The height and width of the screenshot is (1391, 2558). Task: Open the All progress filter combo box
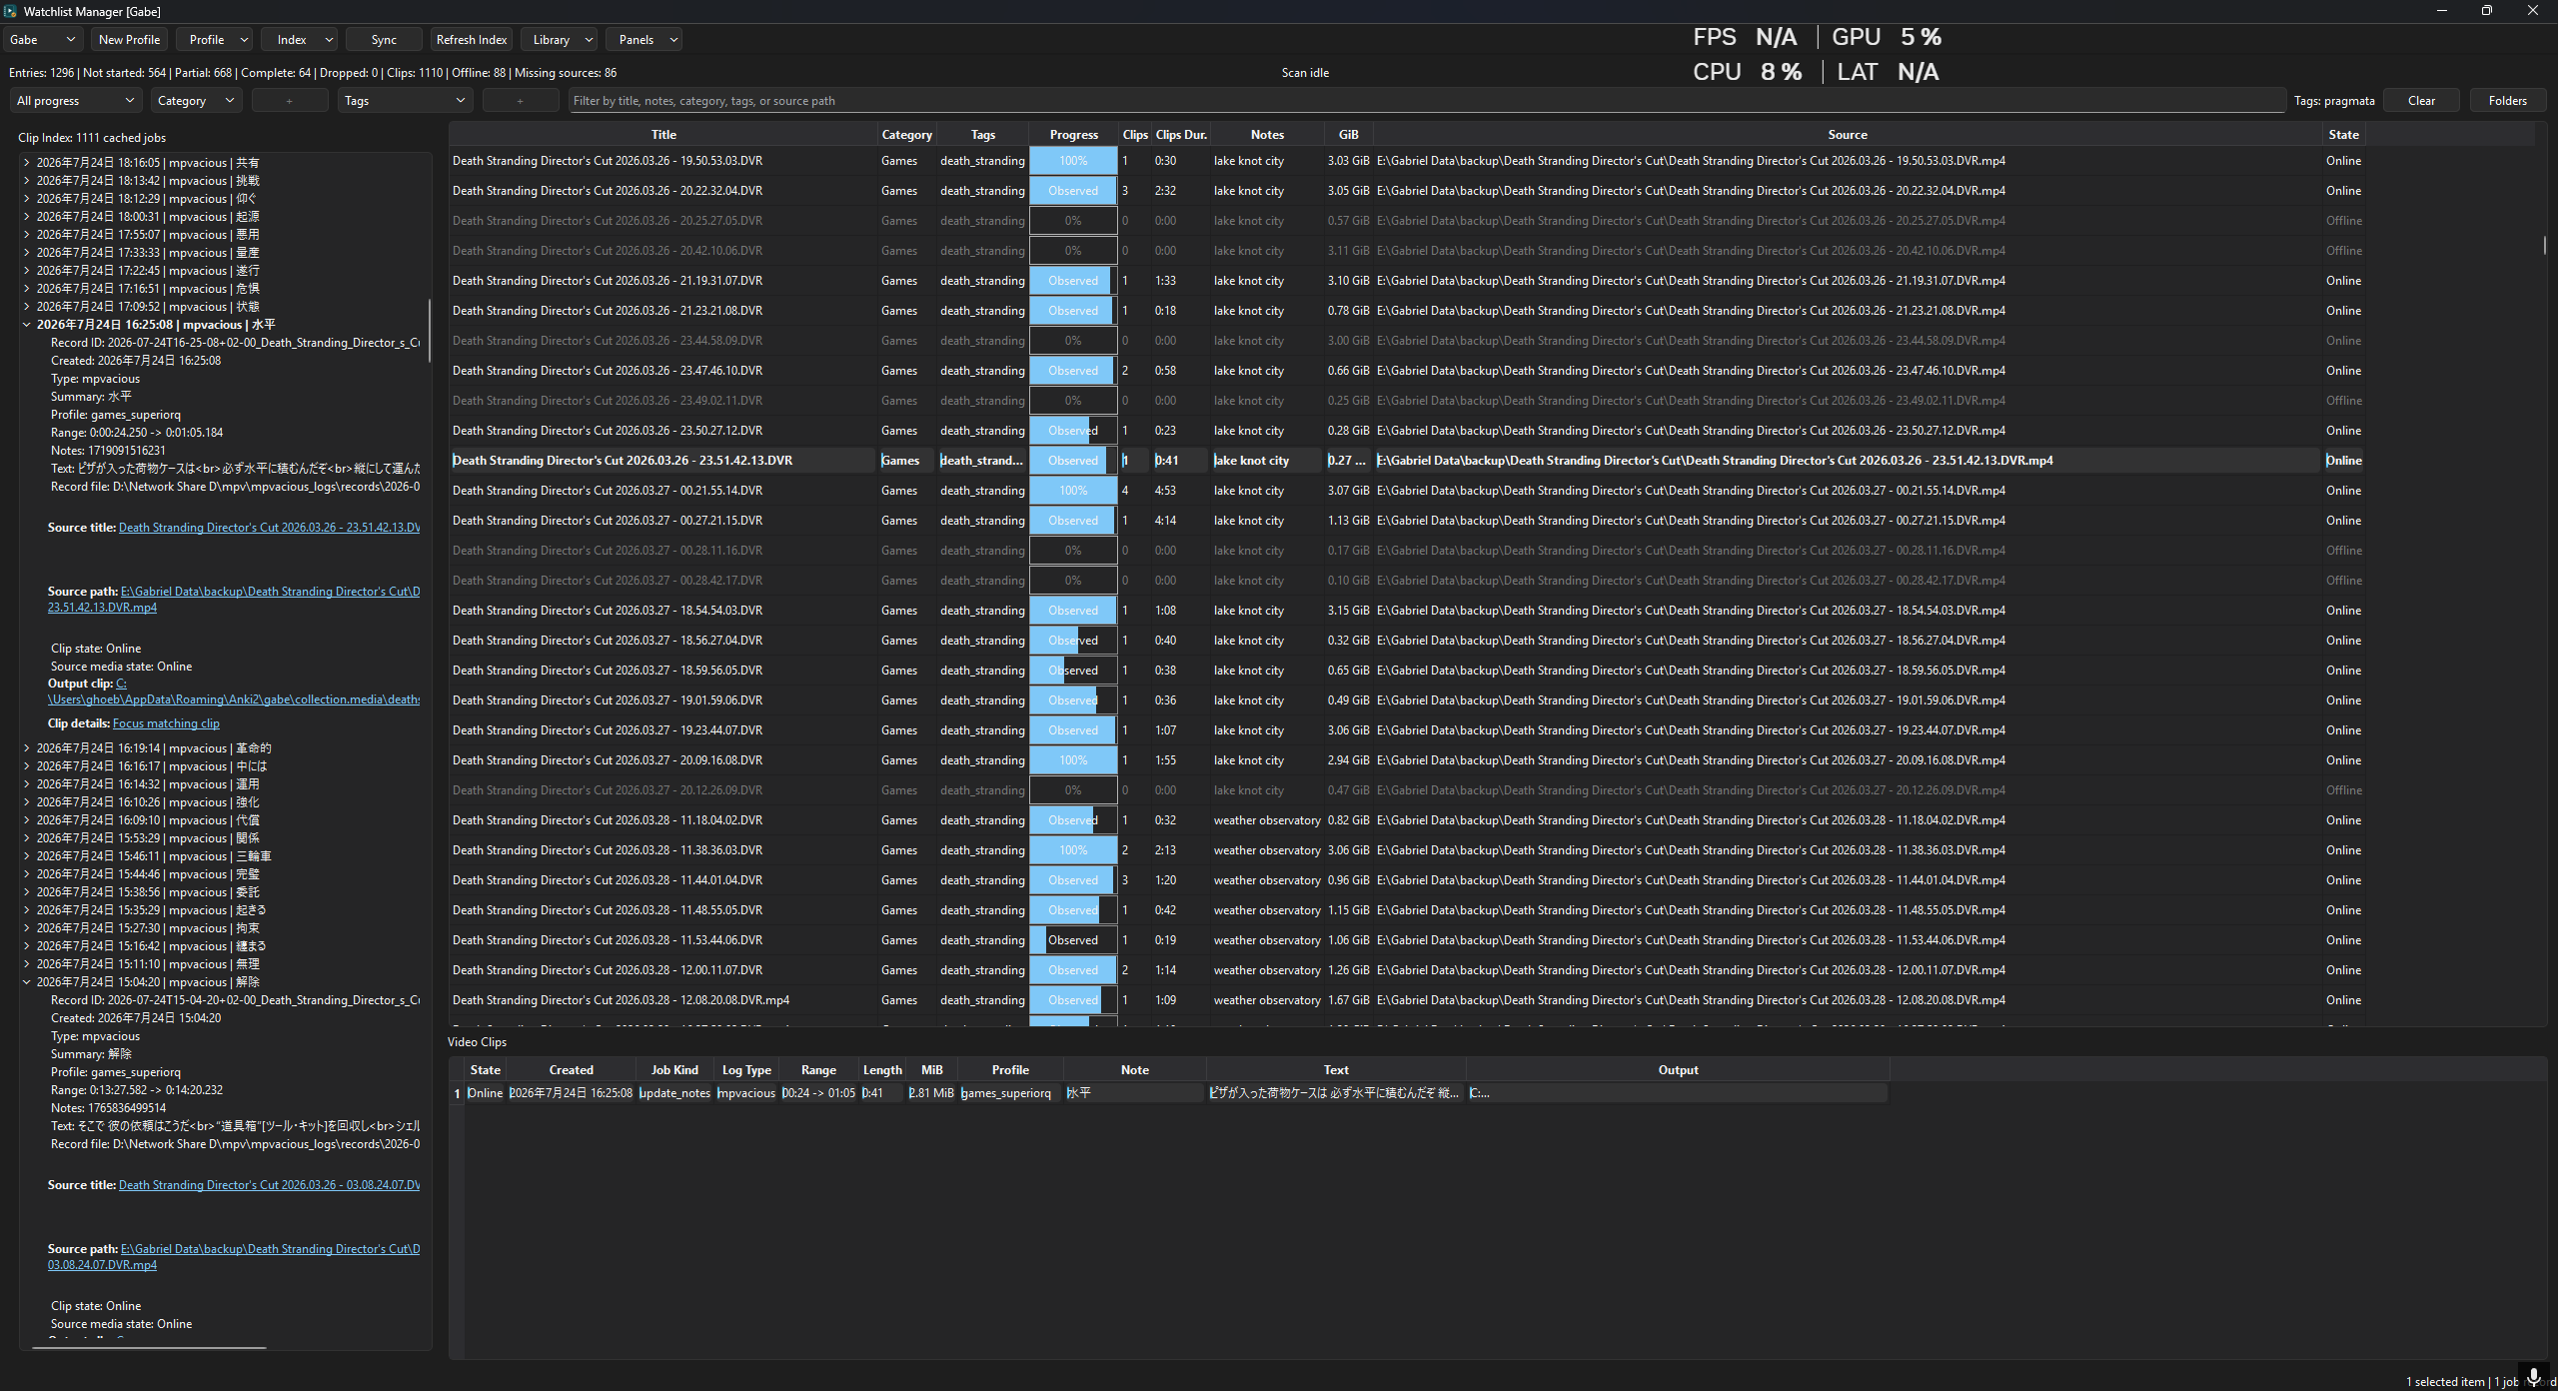pos(75,101)
